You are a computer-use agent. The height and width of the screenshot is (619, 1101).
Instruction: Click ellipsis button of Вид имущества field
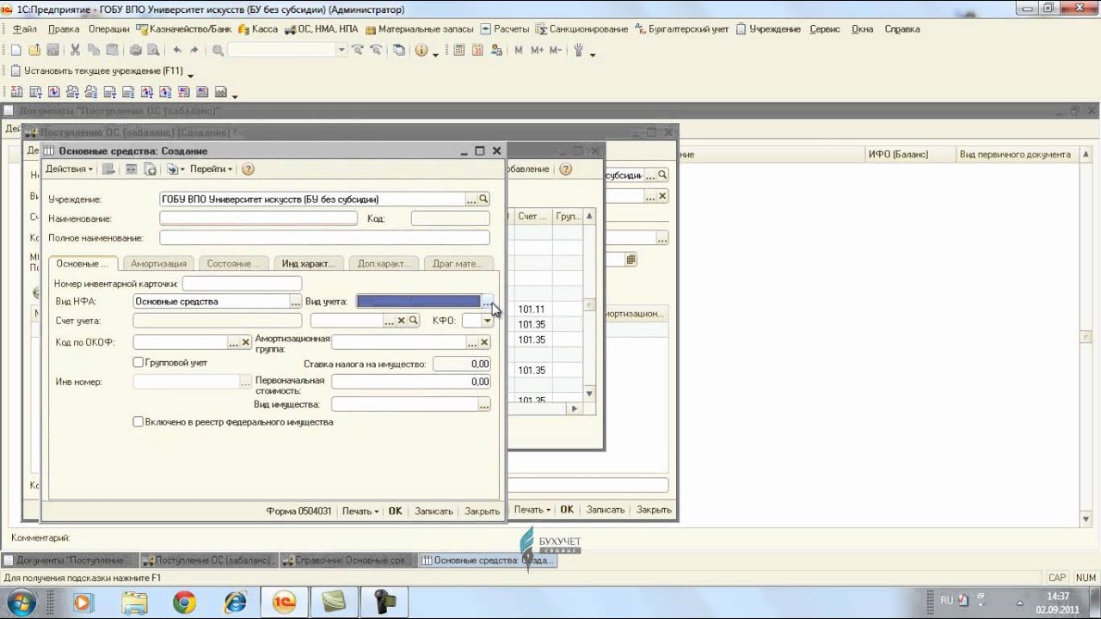(x=484, y=404)
